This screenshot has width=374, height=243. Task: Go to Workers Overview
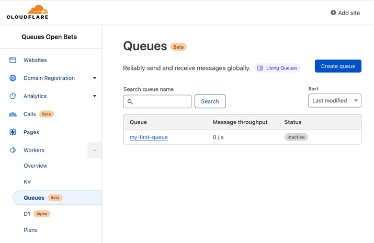[36, 166]
